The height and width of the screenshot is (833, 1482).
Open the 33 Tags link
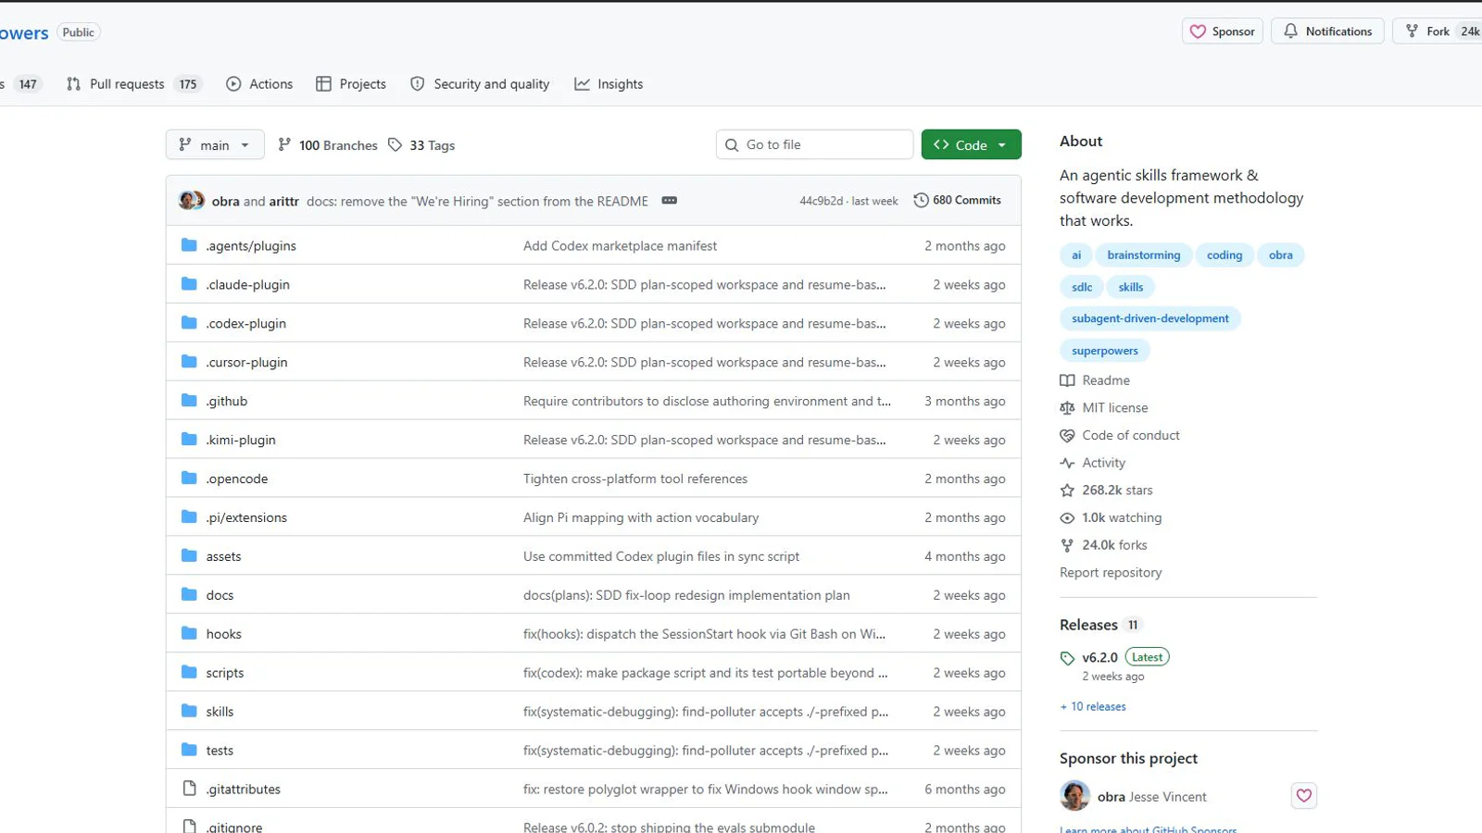coord(421,145)
